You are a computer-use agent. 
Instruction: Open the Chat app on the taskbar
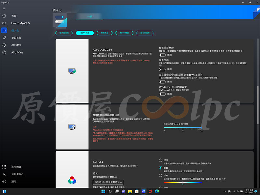tap(123, 191)
